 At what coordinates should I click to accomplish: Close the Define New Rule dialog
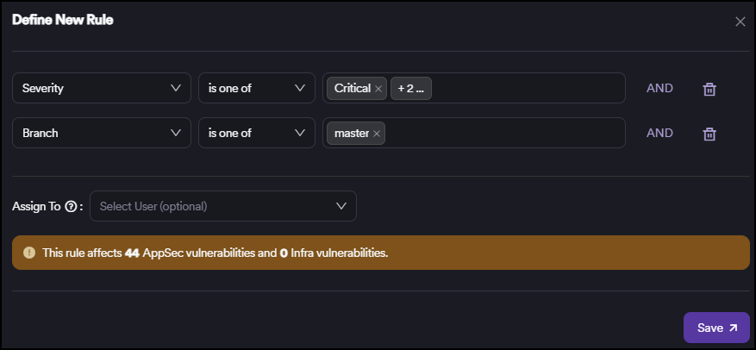[x=740, y=22]
